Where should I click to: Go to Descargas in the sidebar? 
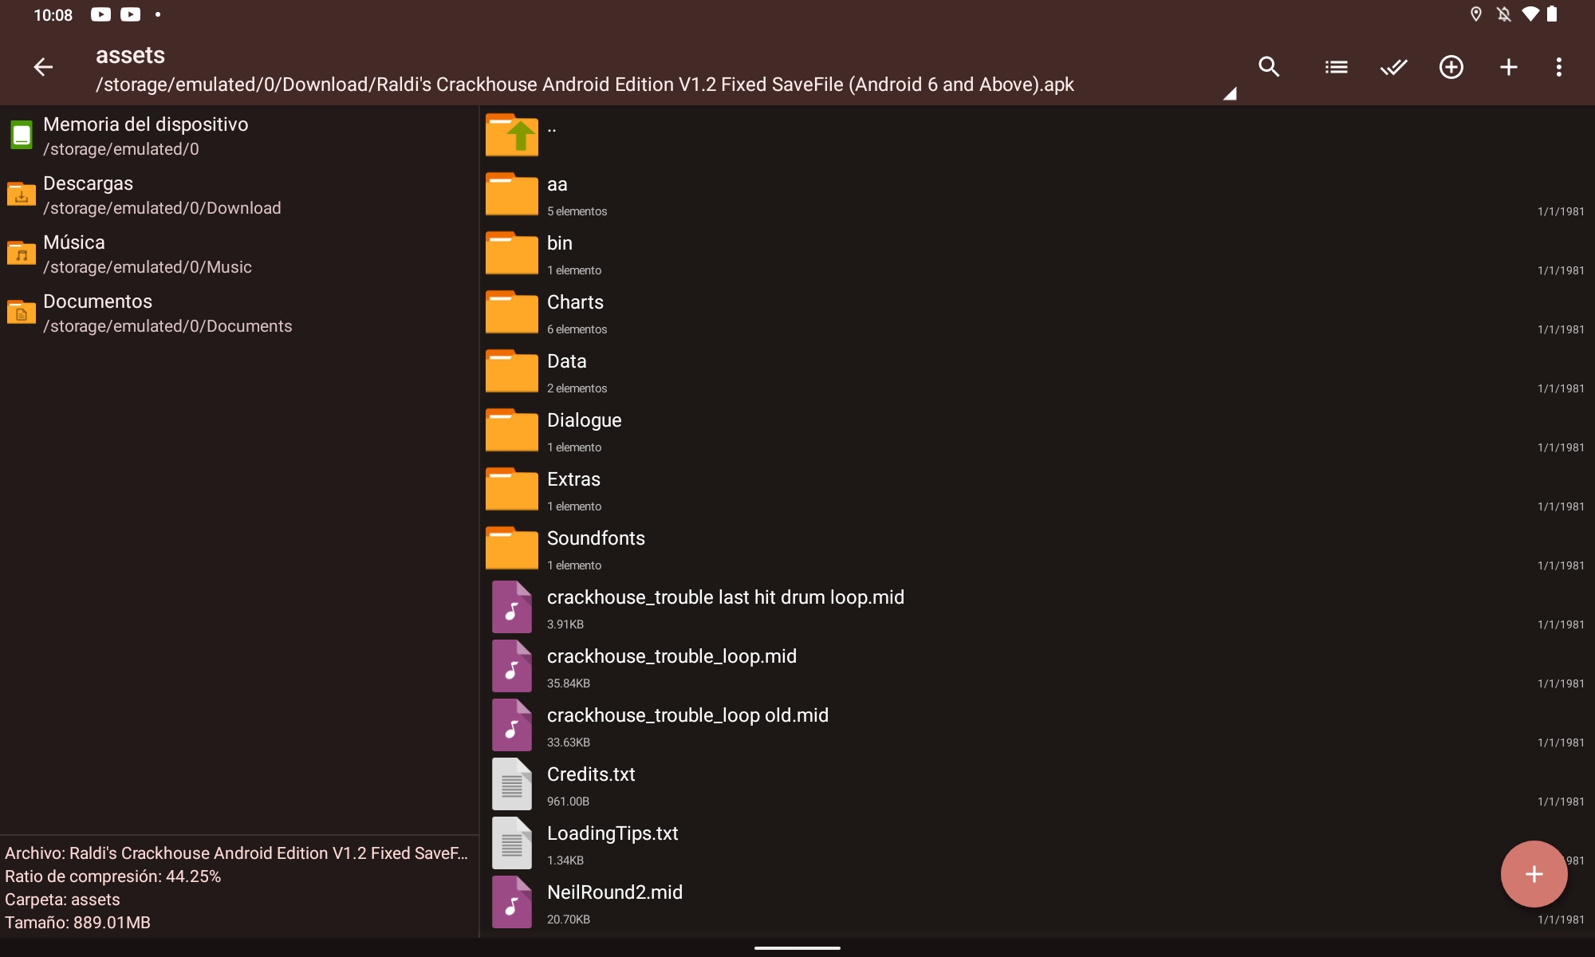pyautogui.click(x=239, y=195)
